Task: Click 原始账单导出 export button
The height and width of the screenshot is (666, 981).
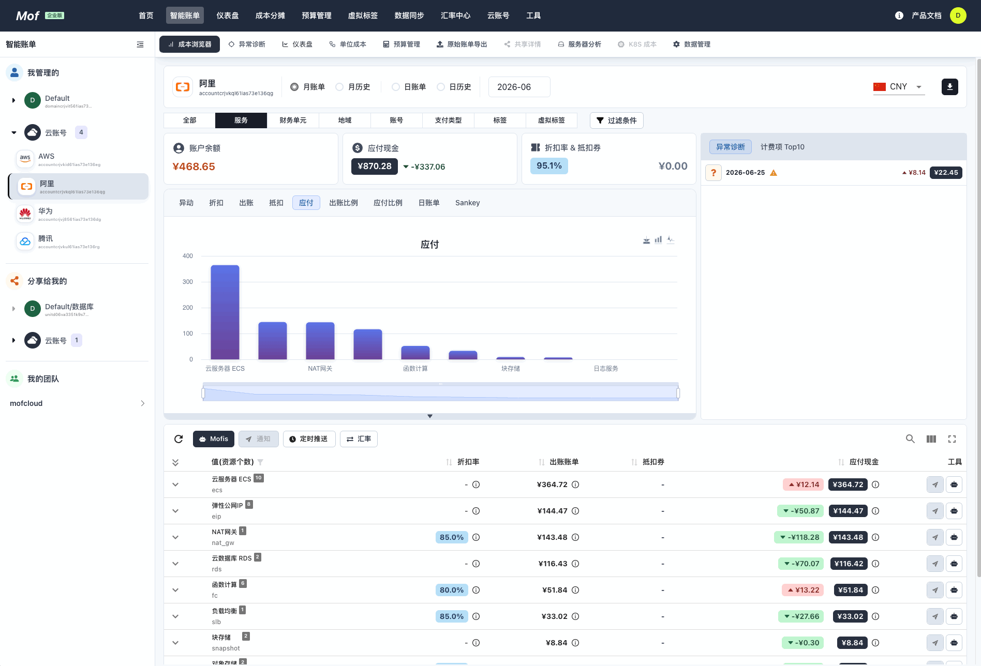Action: coord(462,44)
